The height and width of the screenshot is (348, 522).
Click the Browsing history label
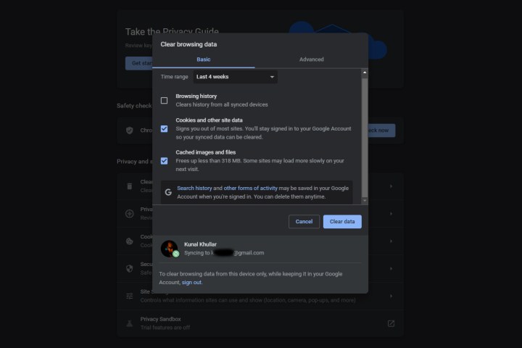(196, 96)
